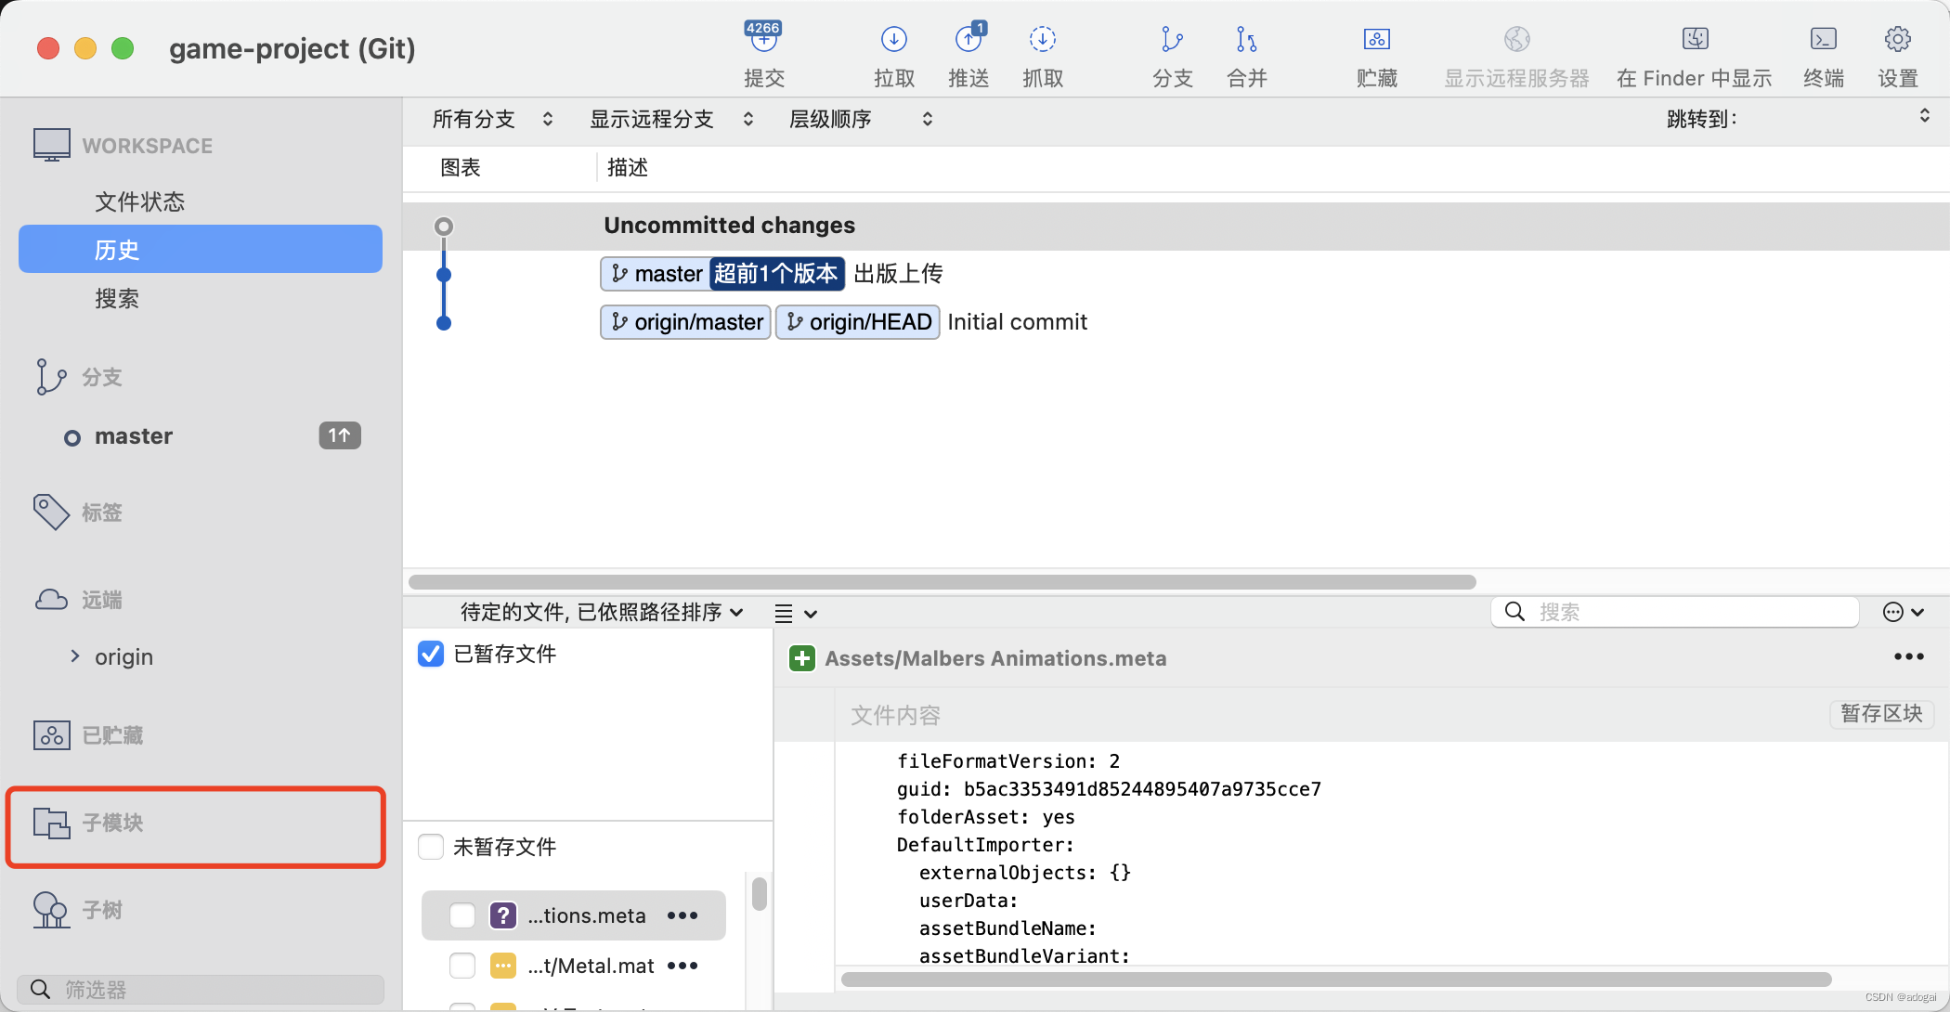Open the list view mode dropdown
This screenshot has width=1950, height=1012.
tap(796, 613)
